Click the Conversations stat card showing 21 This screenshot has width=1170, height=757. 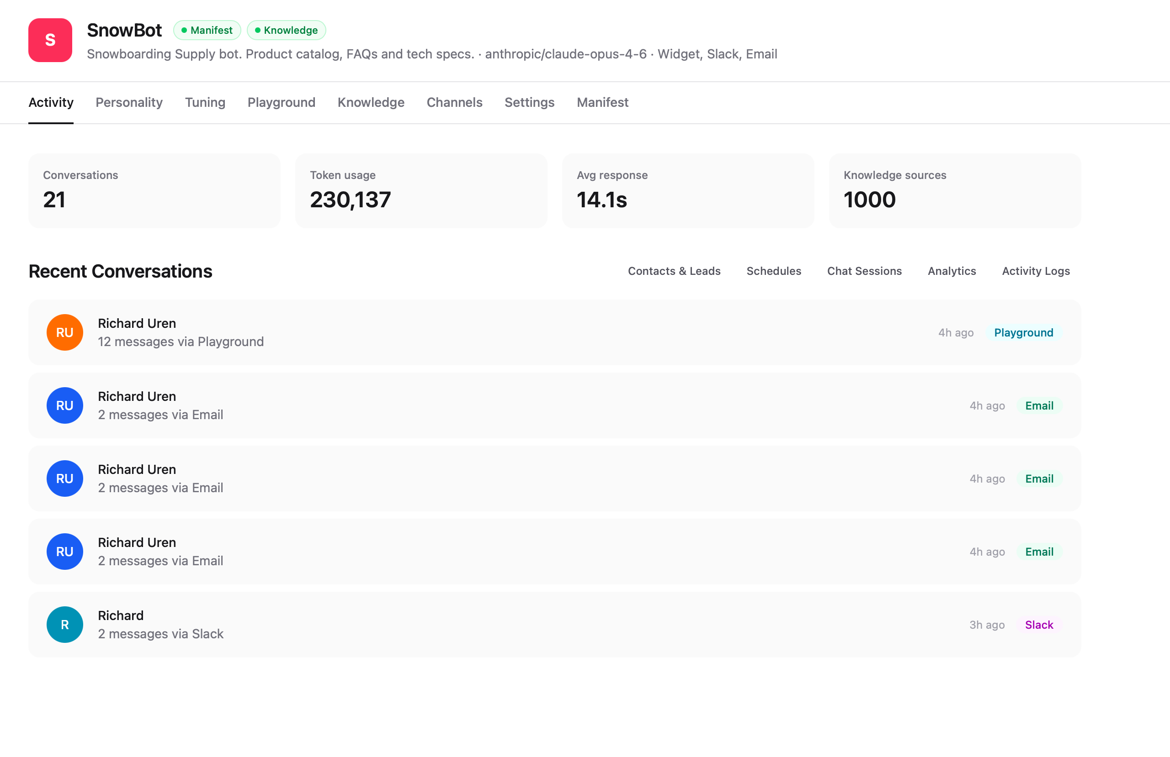coord(154,190)
